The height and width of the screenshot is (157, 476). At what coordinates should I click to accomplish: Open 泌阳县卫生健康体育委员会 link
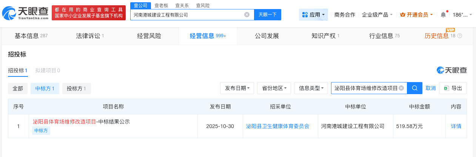[x=277, y=126]
